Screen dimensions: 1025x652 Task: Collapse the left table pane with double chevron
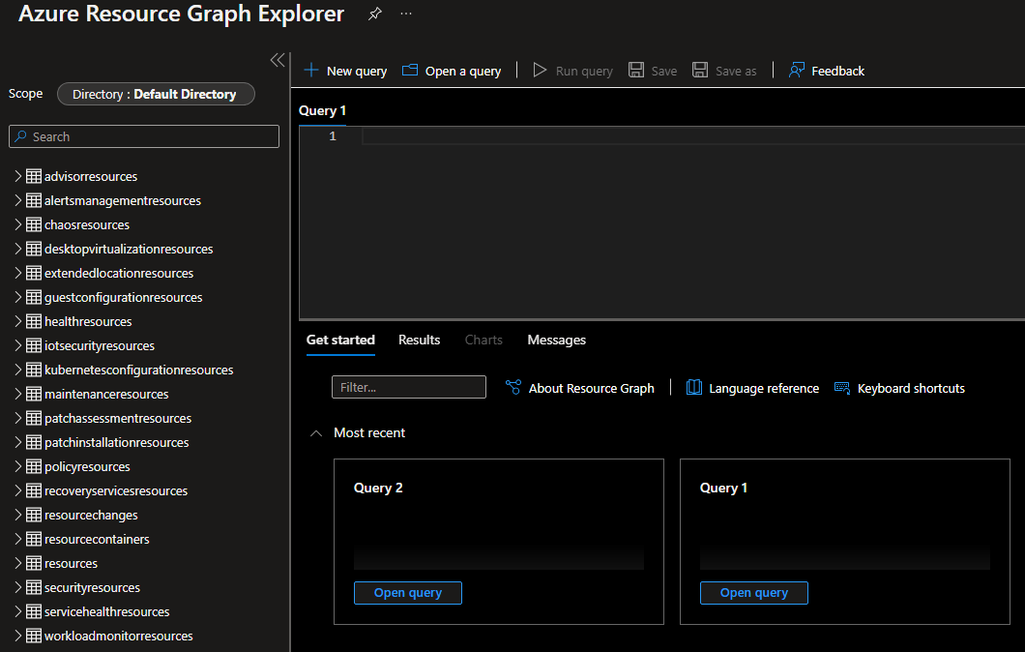coord(278,60)
